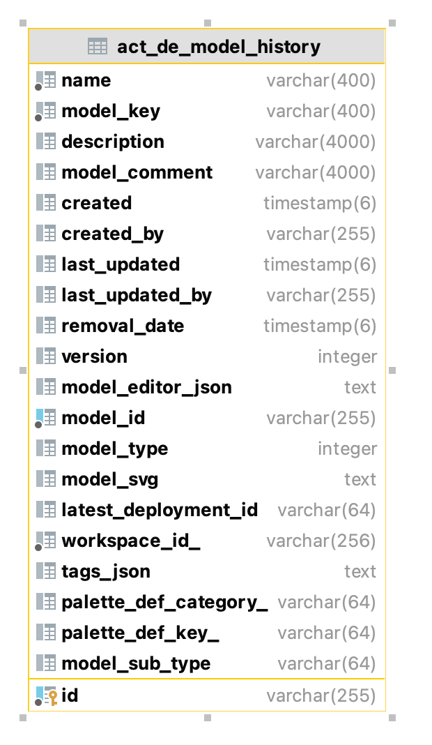Click the column icon next to name
The width and height of the screenshot is (432, 745).
pos(46,81)
